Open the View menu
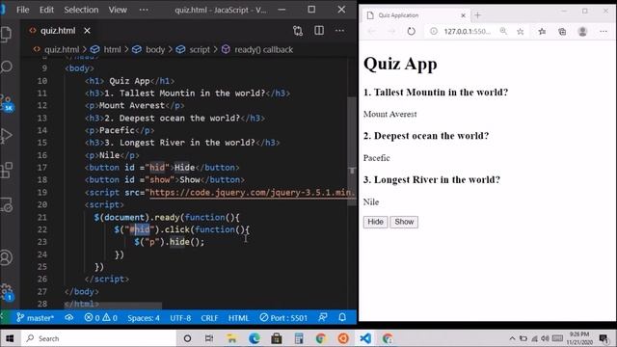This screenshot has width=617, height=347. click(x=118, y=10)
